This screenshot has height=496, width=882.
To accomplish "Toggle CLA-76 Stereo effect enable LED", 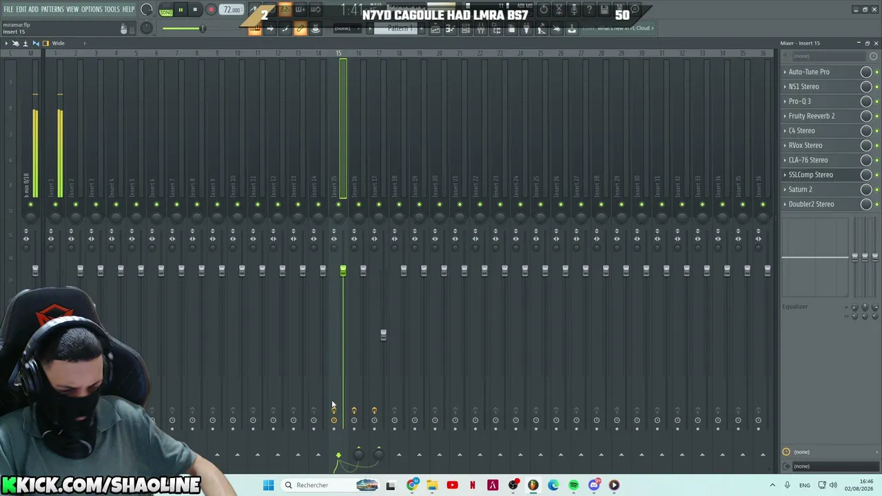I will click(876, 160).
